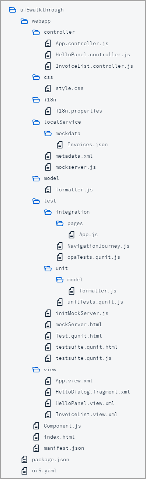Select the Component.js file
The height and width of the screenshot is (479, 146).
click(57, 426)
